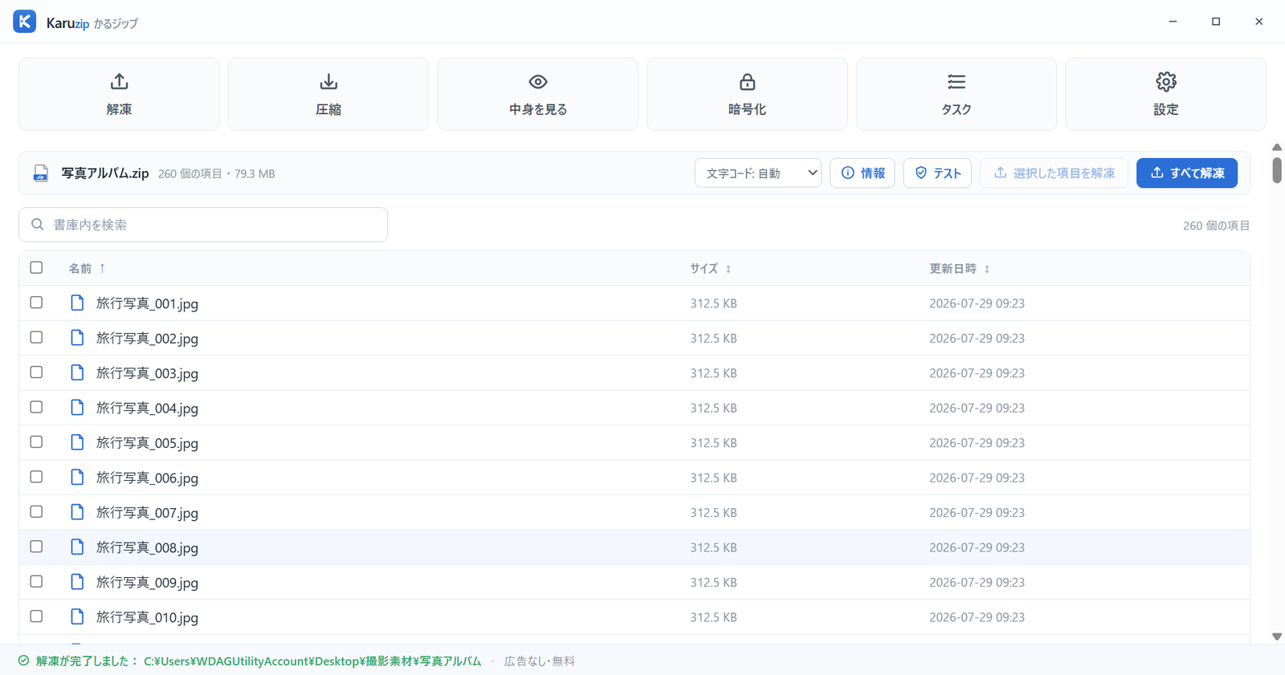Check the box for 旅行写真_007.jpg
This screenshot has width=1285, height=675.
click(x=36, y=511)
